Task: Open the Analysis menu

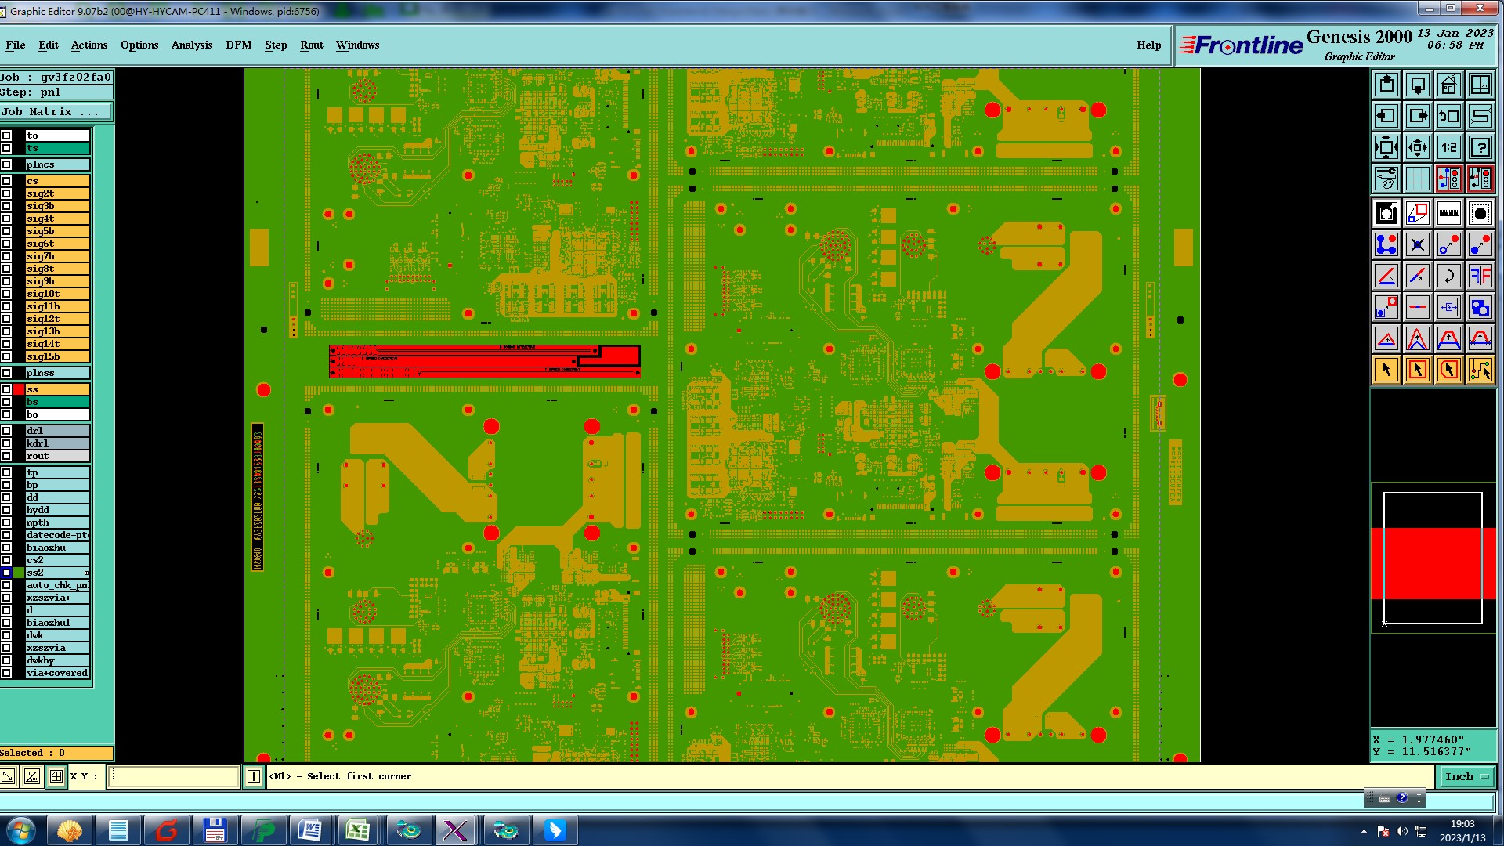Action: point(191,45)
